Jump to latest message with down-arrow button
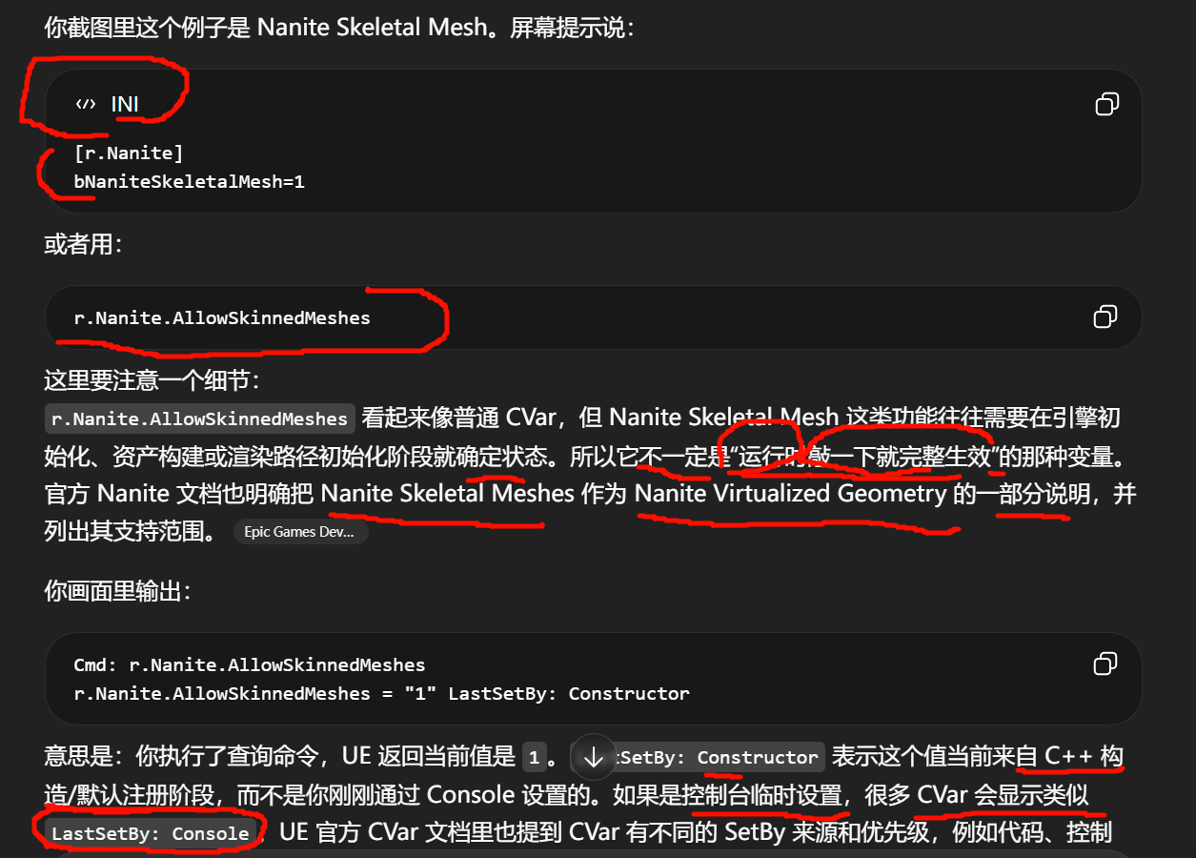This screenshot has width=1196, height=858. click(594, 757)
